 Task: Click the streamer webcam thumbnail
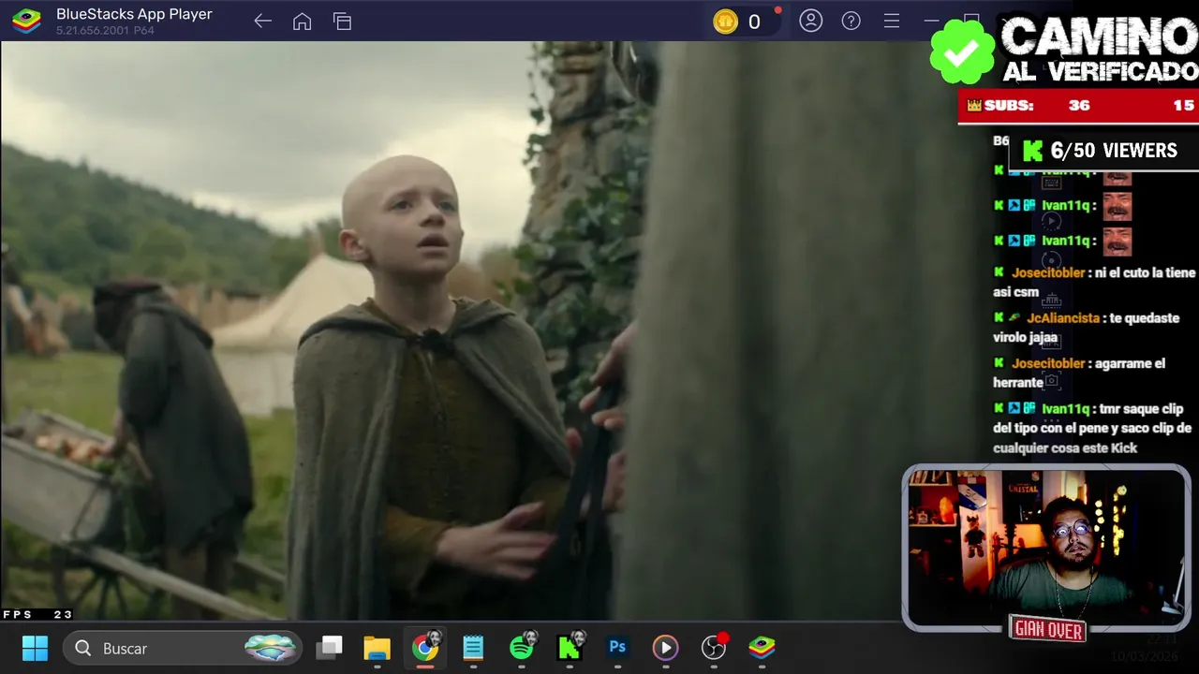point(1045,548)
